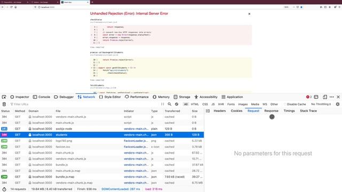View the Headers tab of request
Screen dimensions: 342x192
pyautogui.click(x=220, y=111)
